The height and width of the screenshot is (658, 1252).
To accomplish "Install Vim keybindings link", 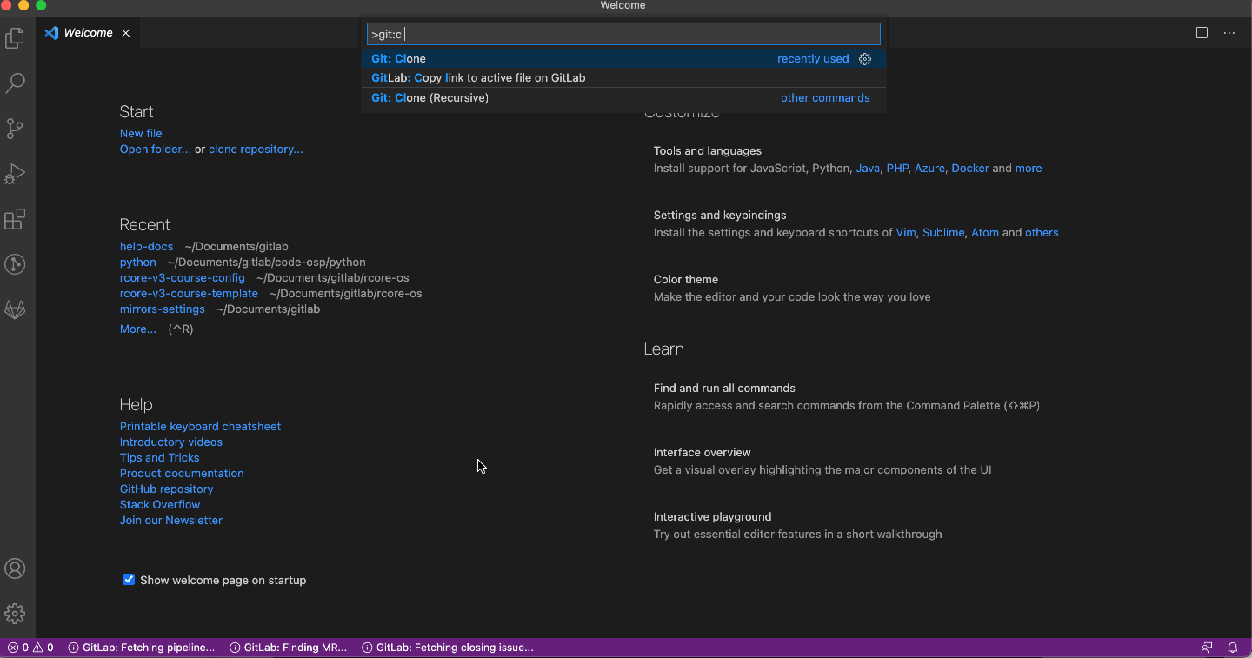I will [906, 233].
